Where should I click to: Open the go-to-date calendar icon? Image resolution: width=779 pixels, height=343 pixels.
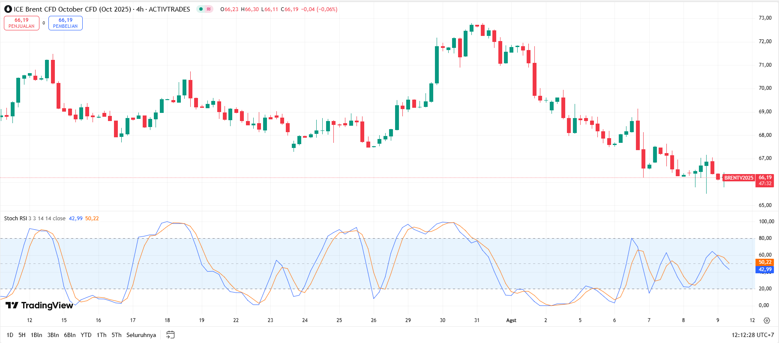pyautogui.click(x=170, y=335)
